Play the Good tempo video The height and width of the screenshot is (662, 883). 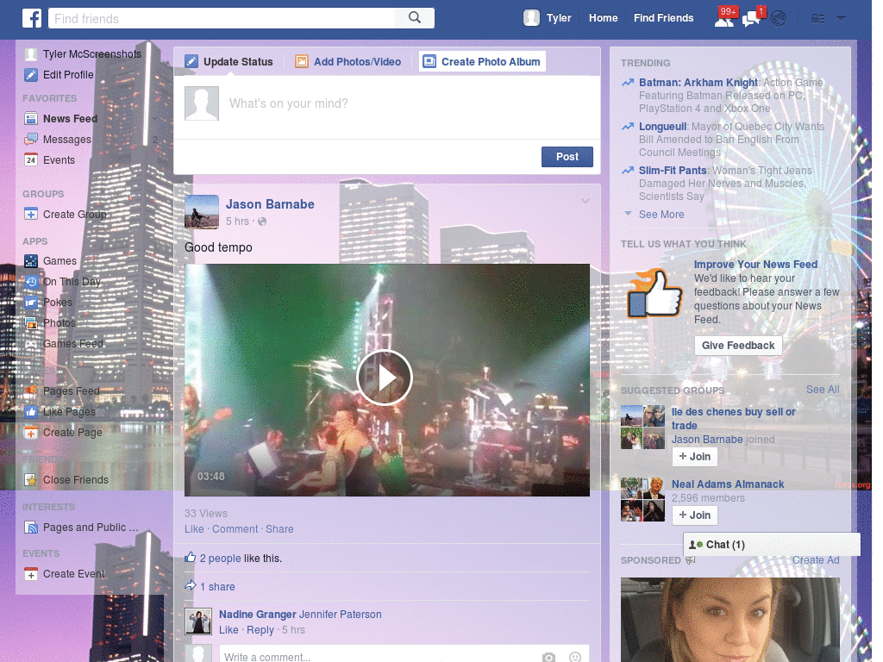pos(385,378)
